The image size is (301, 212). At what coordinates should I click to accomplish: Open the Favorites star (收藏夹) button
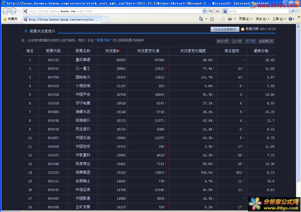(10, 19)
